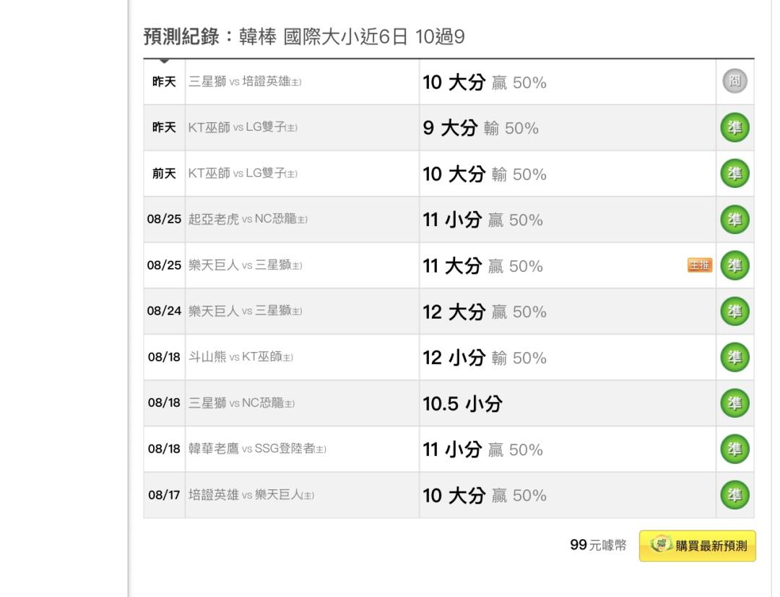
Task: Open the 斗山熊 vs KT巫師 matchup
Action: (240, 357)
